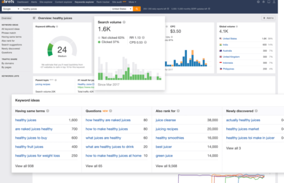
Task: Open Parent topic info icon
Action: pos(55,80)
